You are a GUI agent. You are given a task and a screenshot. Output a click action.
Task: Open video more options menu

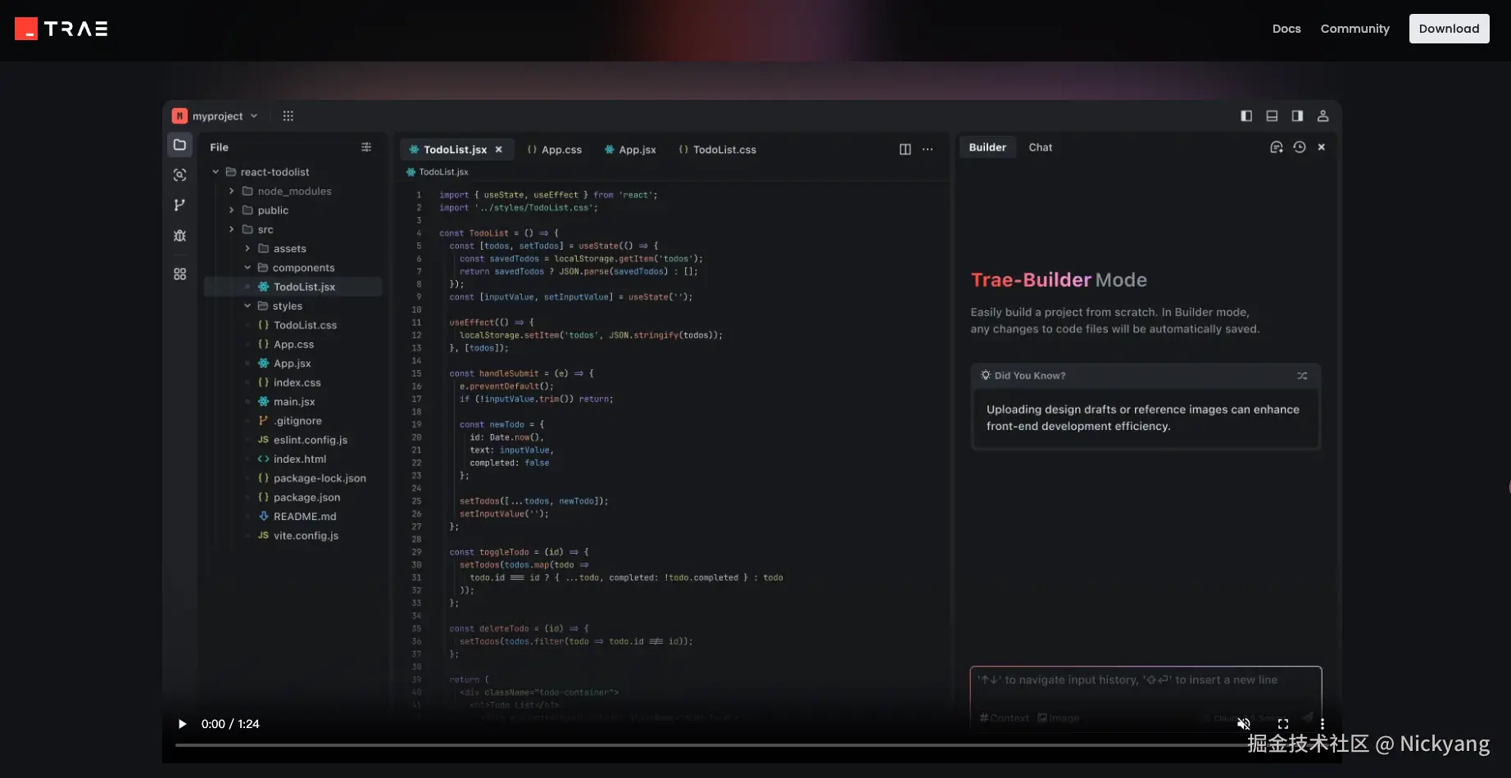tap(1322, 724)
